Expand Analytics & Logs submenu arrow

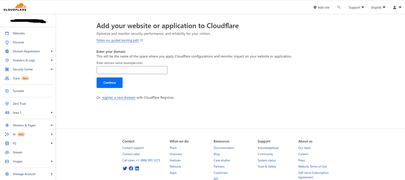52,60
